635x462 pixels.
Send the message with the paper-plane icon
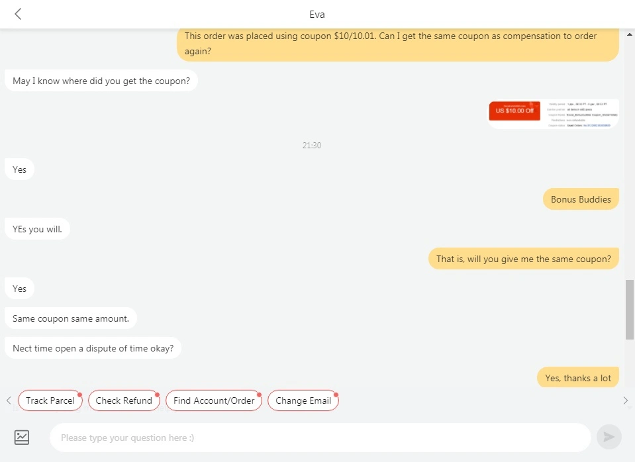click(609, 437)
